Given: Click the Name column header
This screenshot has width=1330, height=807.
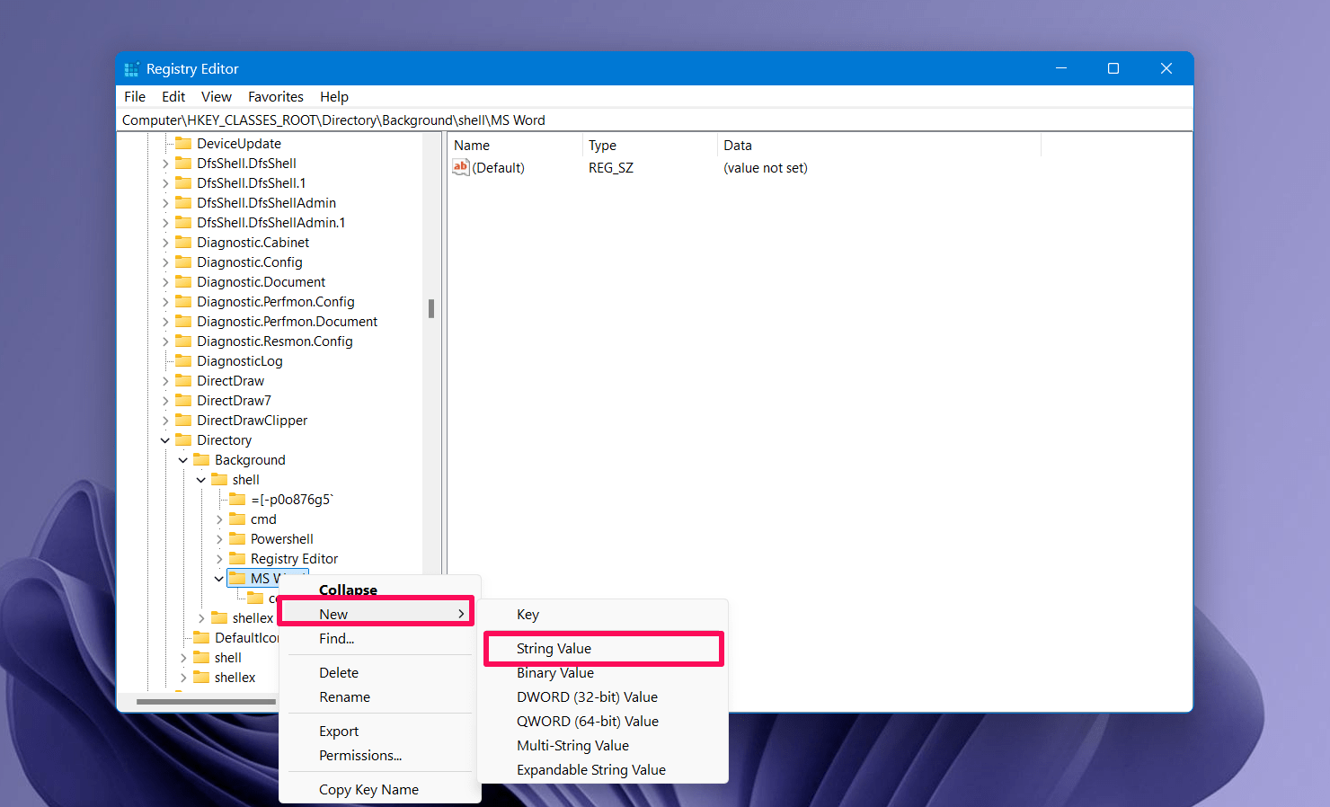Looking at the screenshot, I should click(x=515, y=146).
